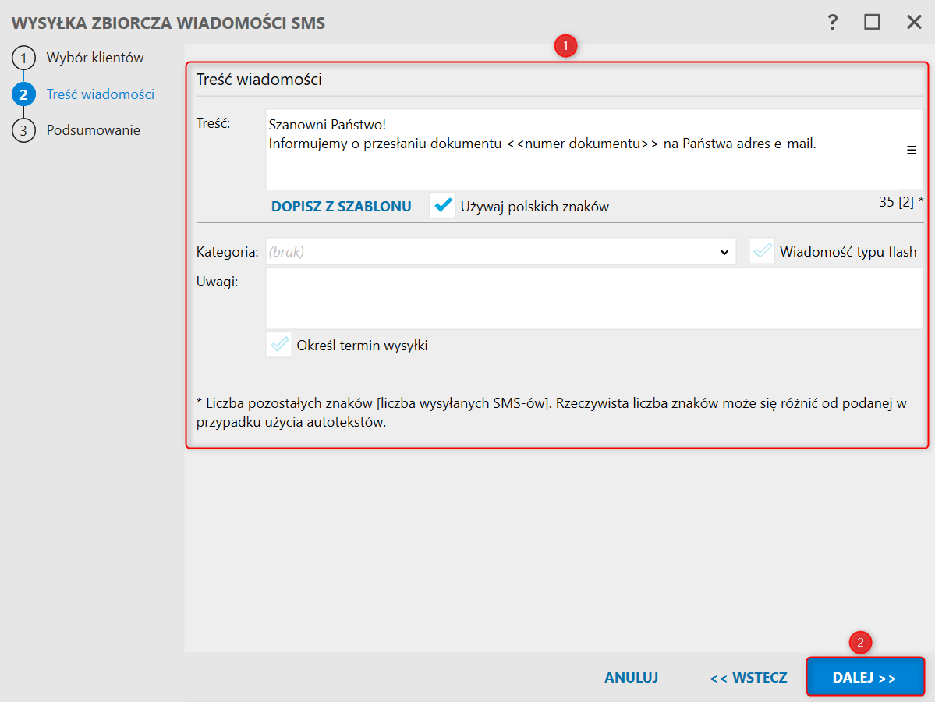Click step 3 circle icon
This screenshot has width=935, height=702.
coord(23,130)
